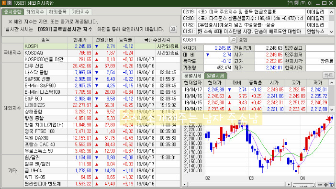Switch to 기타지수 tab
Viewport: 336px width, 189px height.
pos(80,12)
